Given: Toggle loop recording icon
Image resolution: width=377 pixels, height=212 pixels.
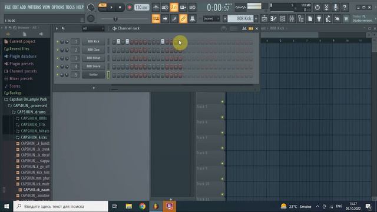Looking at the screenshot, I should point(193,8).
